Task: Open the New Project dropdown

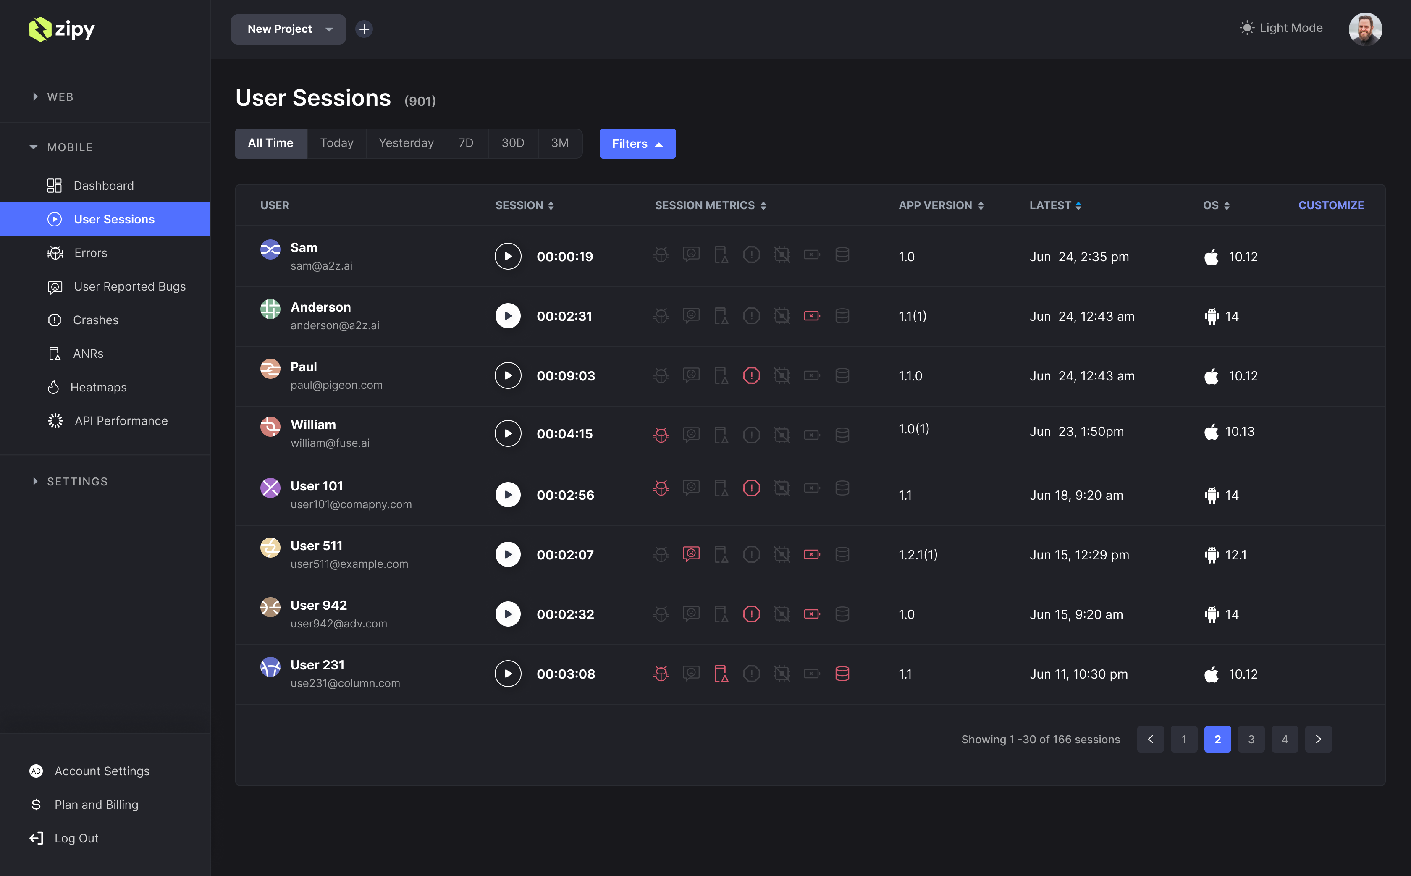Action: tap(288, 29)
